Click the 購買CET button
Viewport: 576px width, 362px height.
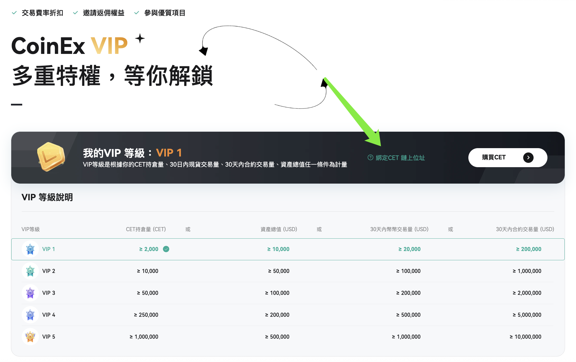pyautogui.click(x=508, y=157)
